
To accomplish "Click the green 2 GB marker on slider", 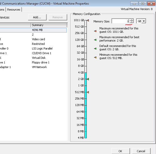I will click(88, 79).
